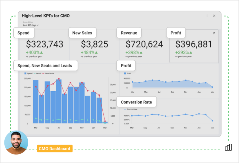Click the $396,881 profit value

pyautogui.click(x=194, y=44)
